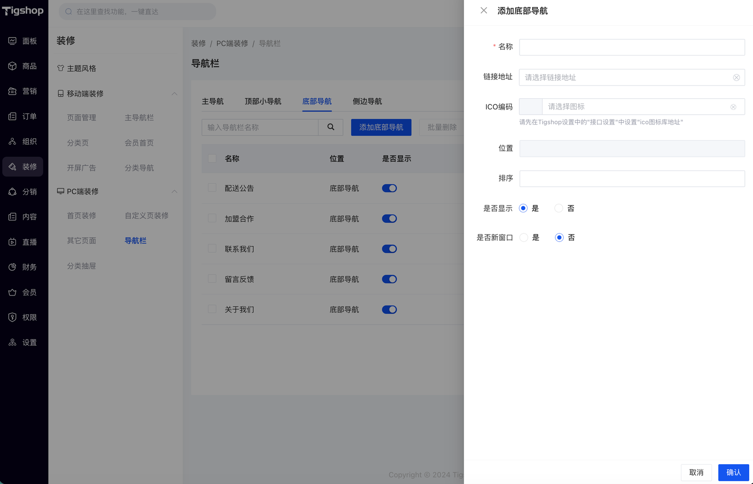Click the 移动端装修 phone icon
The height and width of the screenshot is (484, 753).
coord(61,94)
